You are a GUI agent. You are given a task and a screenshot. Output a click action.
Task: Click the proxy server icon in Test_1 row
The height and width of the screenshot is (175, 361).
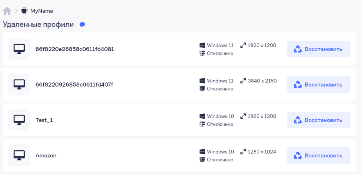point(202,124)
